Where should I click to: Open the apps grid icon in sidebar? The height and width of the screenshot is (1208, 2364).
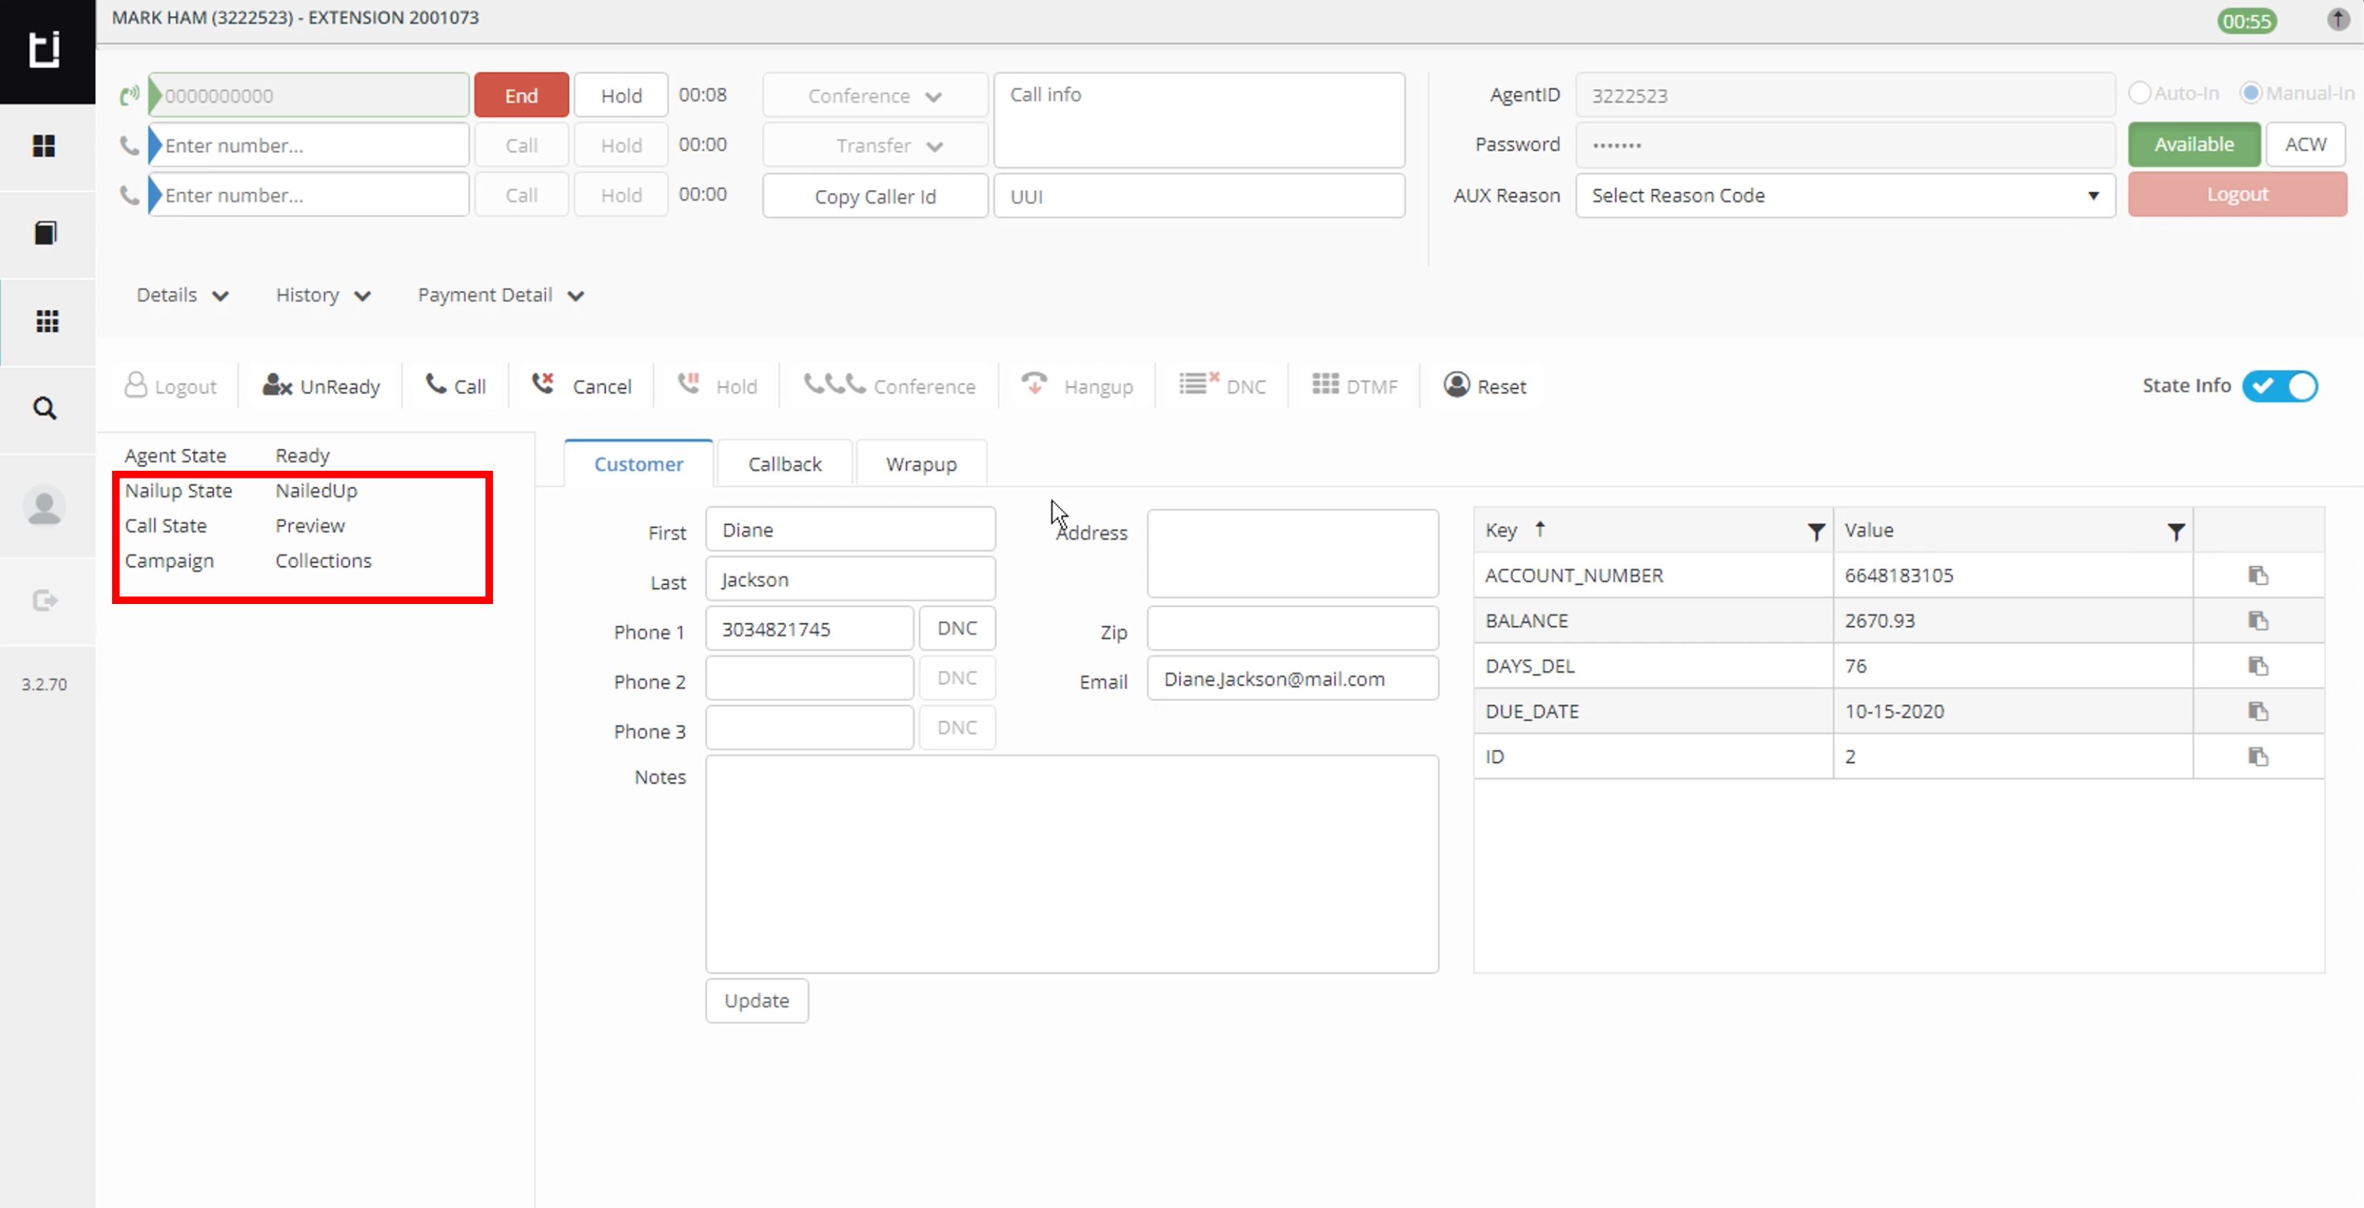47,321
